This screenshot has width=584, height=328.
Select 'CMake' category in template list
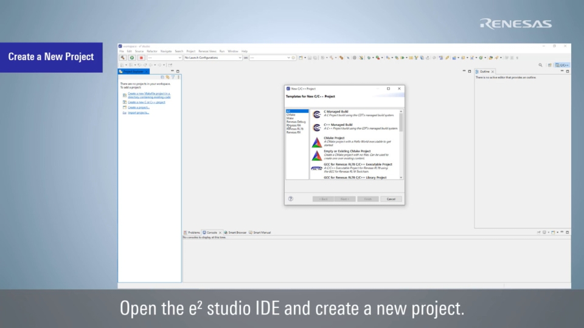point(291,115)
